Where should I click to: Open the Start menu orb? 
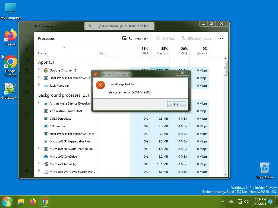pyautogui.click(x=7, y=201)
